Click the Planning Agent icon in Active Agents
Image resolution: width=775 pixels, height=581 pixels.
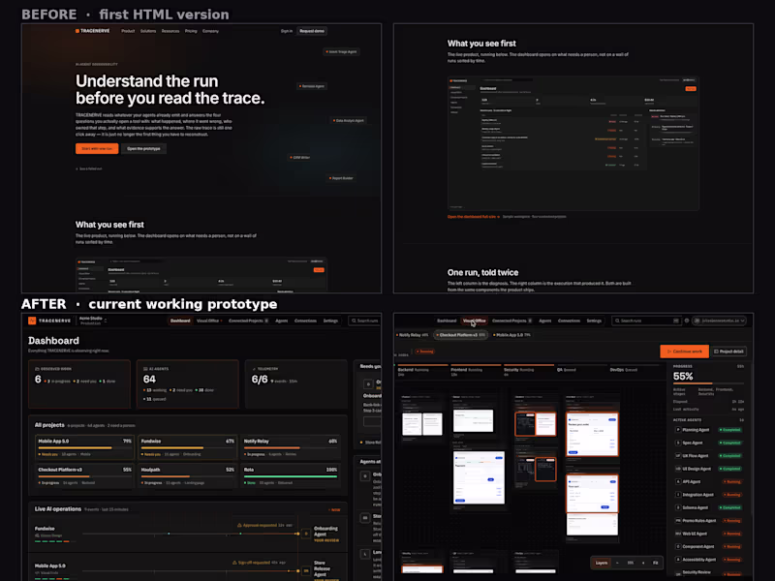point(678,430)
